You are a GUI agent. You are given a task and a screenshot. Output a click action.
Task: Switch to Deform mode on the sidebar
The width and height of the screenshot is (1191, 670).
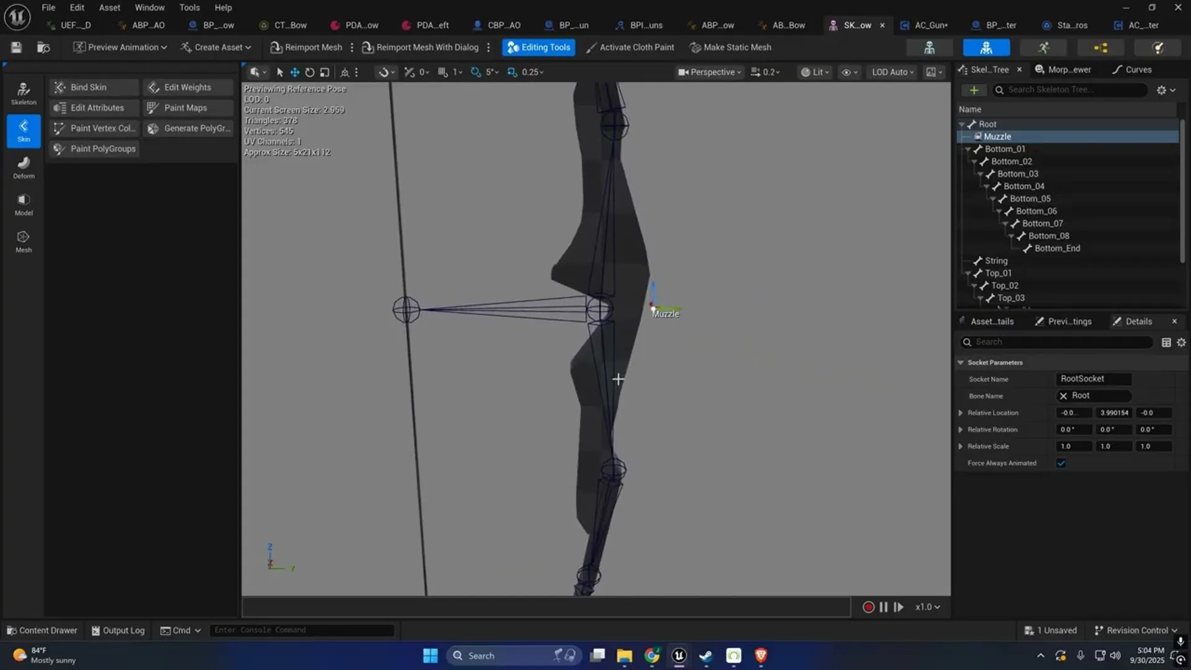click(24, 166)
